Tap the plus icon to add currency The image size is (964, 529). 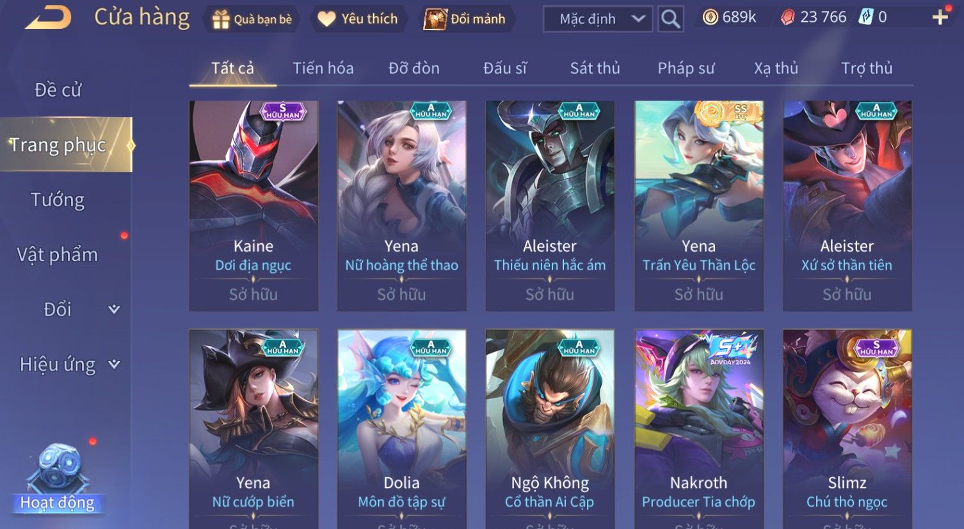click(940, 17)
